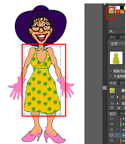Apply the green striped pattern swatch
The image size is (126, 144).
114,12
